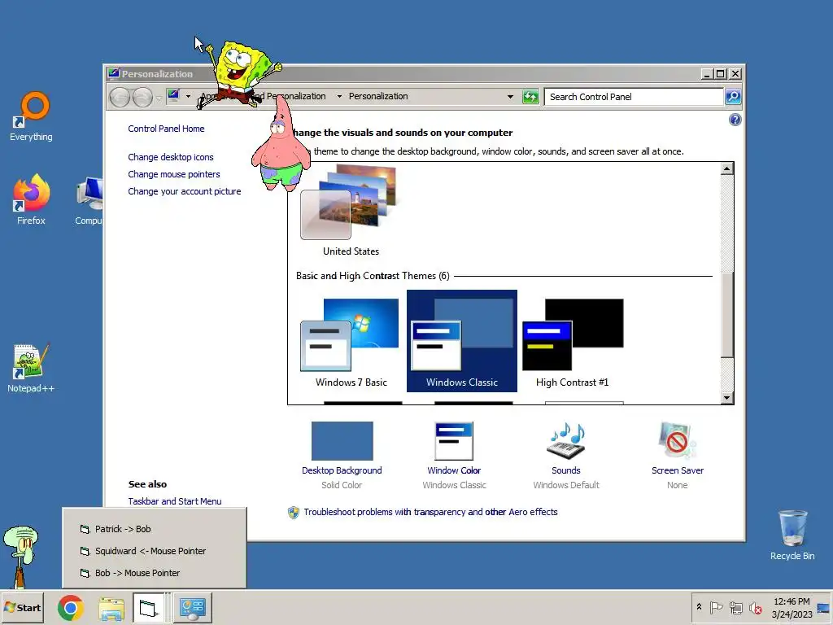
Task: Click the white window taskbar button
Action: (149, 607)
